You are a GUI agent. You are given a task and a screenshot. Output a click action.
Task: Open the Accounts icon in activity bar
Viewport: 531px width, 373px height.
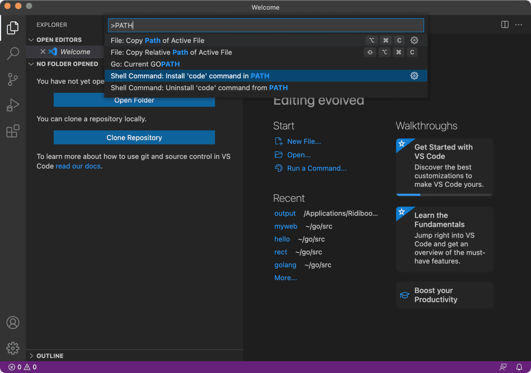click(13, 323)
